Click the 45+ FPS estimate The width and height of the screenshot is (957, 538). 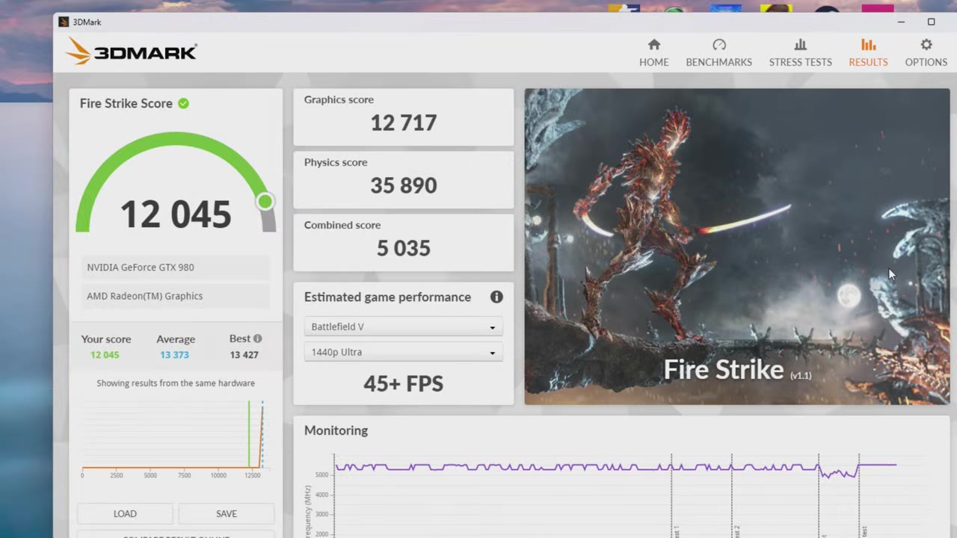(x=404, y=383)
